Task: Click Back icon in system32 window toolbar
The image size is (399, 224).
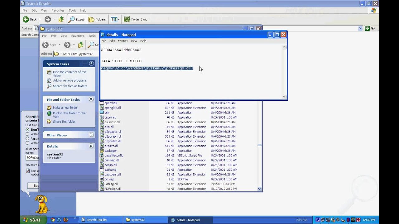Action: click(46, 45)
